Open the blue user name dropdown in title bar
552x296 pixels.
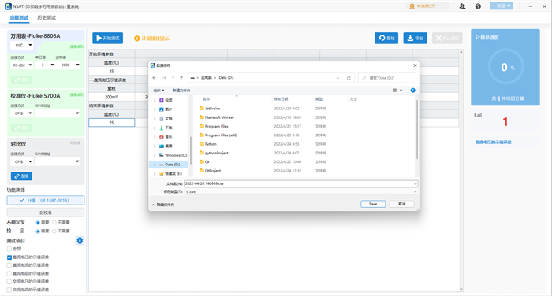coord(502,6)
